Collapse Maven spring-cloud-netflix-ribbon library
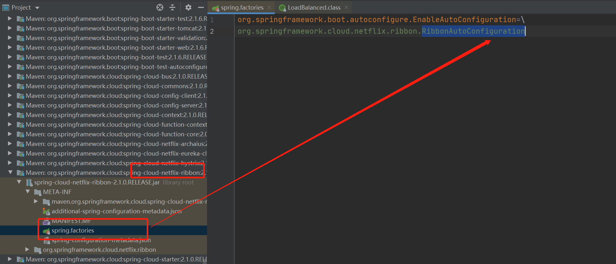 click(x=10, y=173)
